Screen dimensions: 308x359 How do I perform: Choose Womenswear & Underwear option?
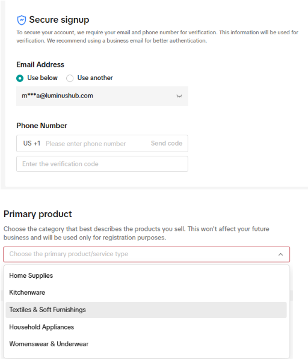(146, 344)
